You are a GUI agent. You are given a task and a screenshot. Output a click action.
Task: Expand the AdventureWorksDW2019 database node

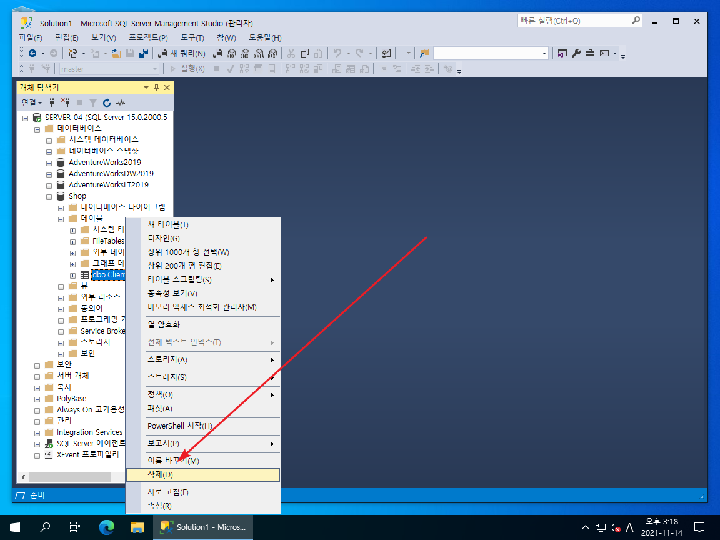click(49, 174)
